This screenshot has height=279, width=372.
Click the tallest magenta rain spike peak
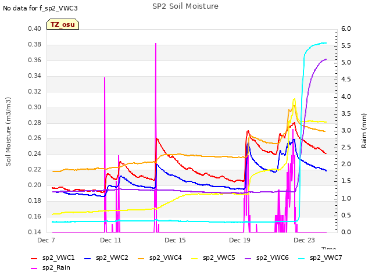156,44
